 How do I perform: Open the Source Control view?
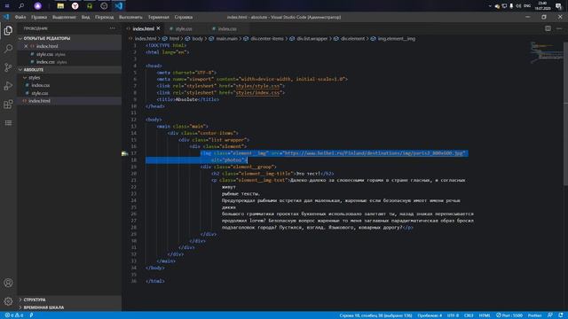point(8,67)
